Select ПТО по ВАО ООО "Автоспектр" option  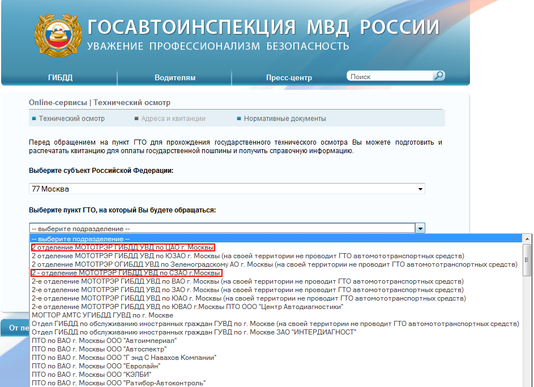pyautogui.click(x=276, y=349)
